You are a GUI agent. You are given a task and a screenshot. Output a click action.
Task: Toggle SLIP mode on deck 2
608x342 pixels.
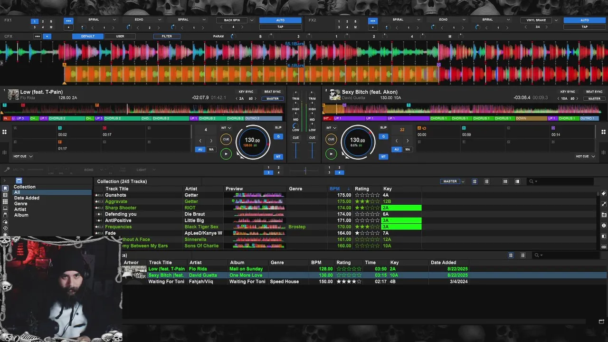tap(383, 127)
